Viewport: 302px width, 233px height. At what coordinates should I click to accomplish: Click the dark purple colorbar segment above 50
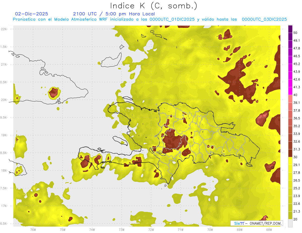[290, 29]
